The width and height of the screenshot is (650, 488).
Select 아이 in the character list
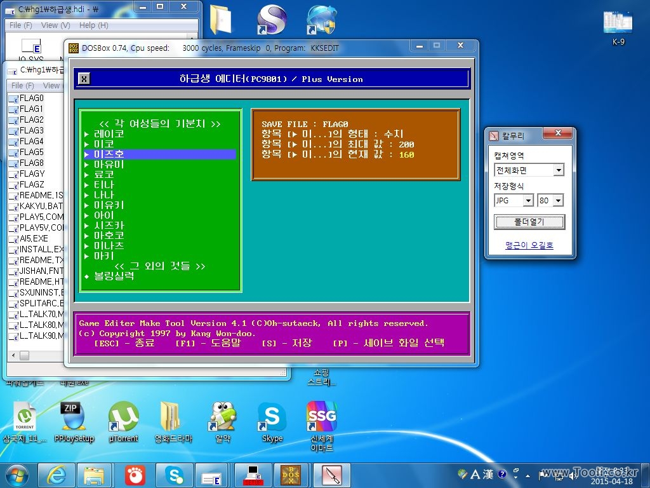point(103,215)
